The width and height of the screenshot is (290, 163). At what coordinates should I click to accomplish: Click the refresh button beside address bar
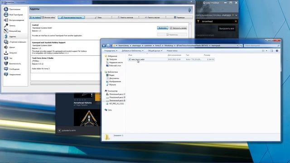click(241, 45)
